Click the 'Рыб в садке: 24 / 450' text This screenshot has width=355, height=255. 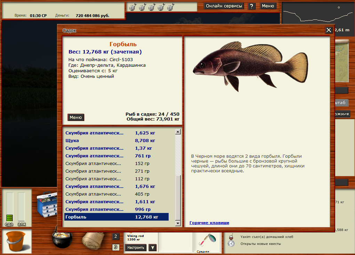[152, 114]
